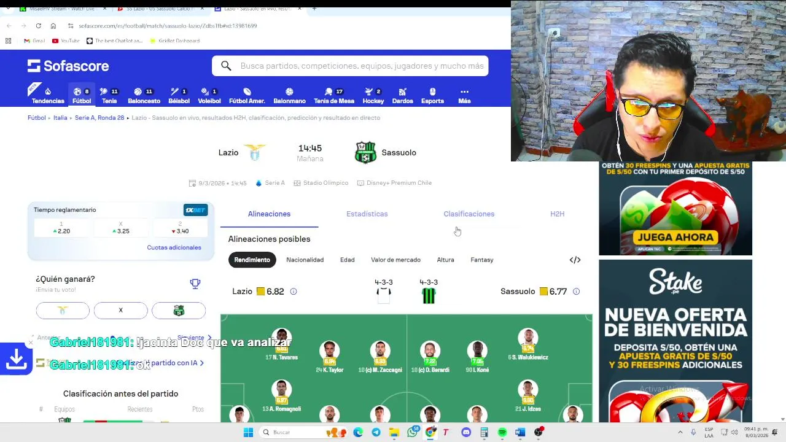Click JUEGA AHORA in the casino ad
This screenshot has width=786, height=442.
pos(675,237)
